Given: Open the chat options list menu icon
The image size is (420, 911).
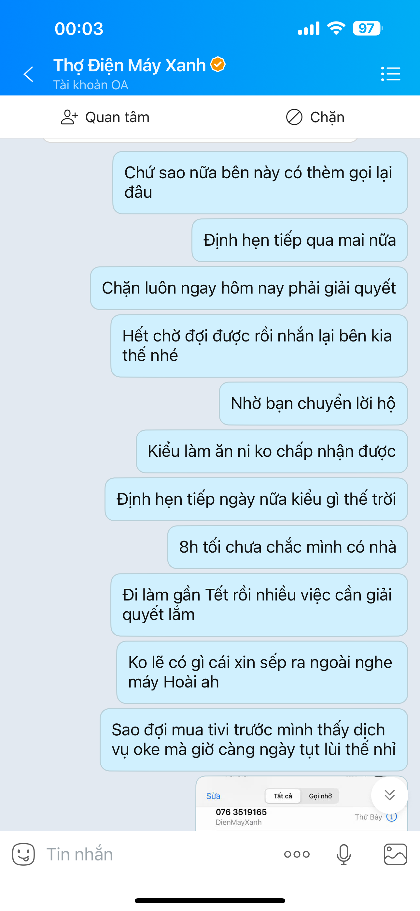Looking at the screenshot, I should [x=391, y=74].
